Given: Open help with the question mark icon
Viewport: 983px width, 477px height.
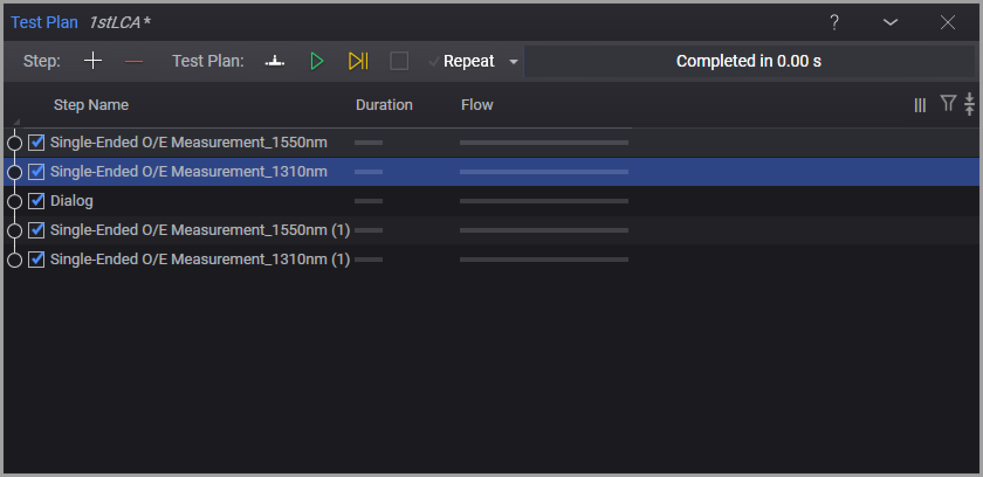Looking at the screenshot, I should (x=834, y=23).
